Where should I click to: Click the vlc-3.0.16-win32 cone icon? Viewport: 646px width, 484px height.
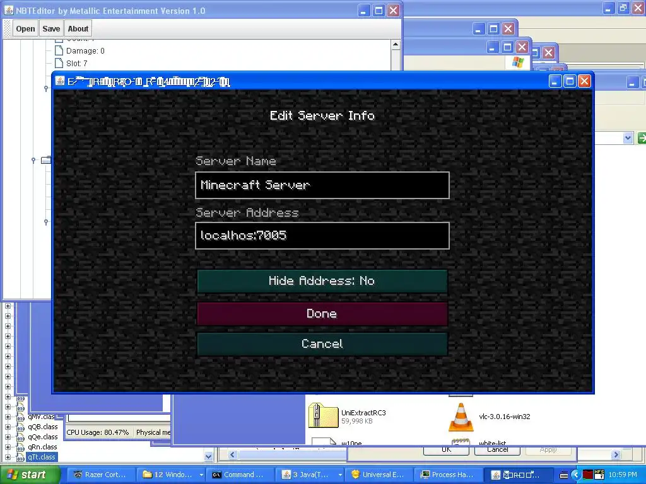pos(461,417)
